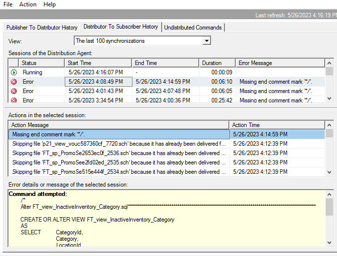Switch to Publisher To Distributor History tab
This screenshot has height=256, width=337.
point(42,28)
